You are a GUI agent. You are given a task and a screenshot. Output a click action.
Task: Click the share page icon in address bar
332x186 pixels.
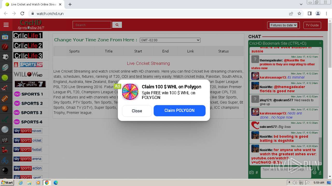click(x=291, y=13)
